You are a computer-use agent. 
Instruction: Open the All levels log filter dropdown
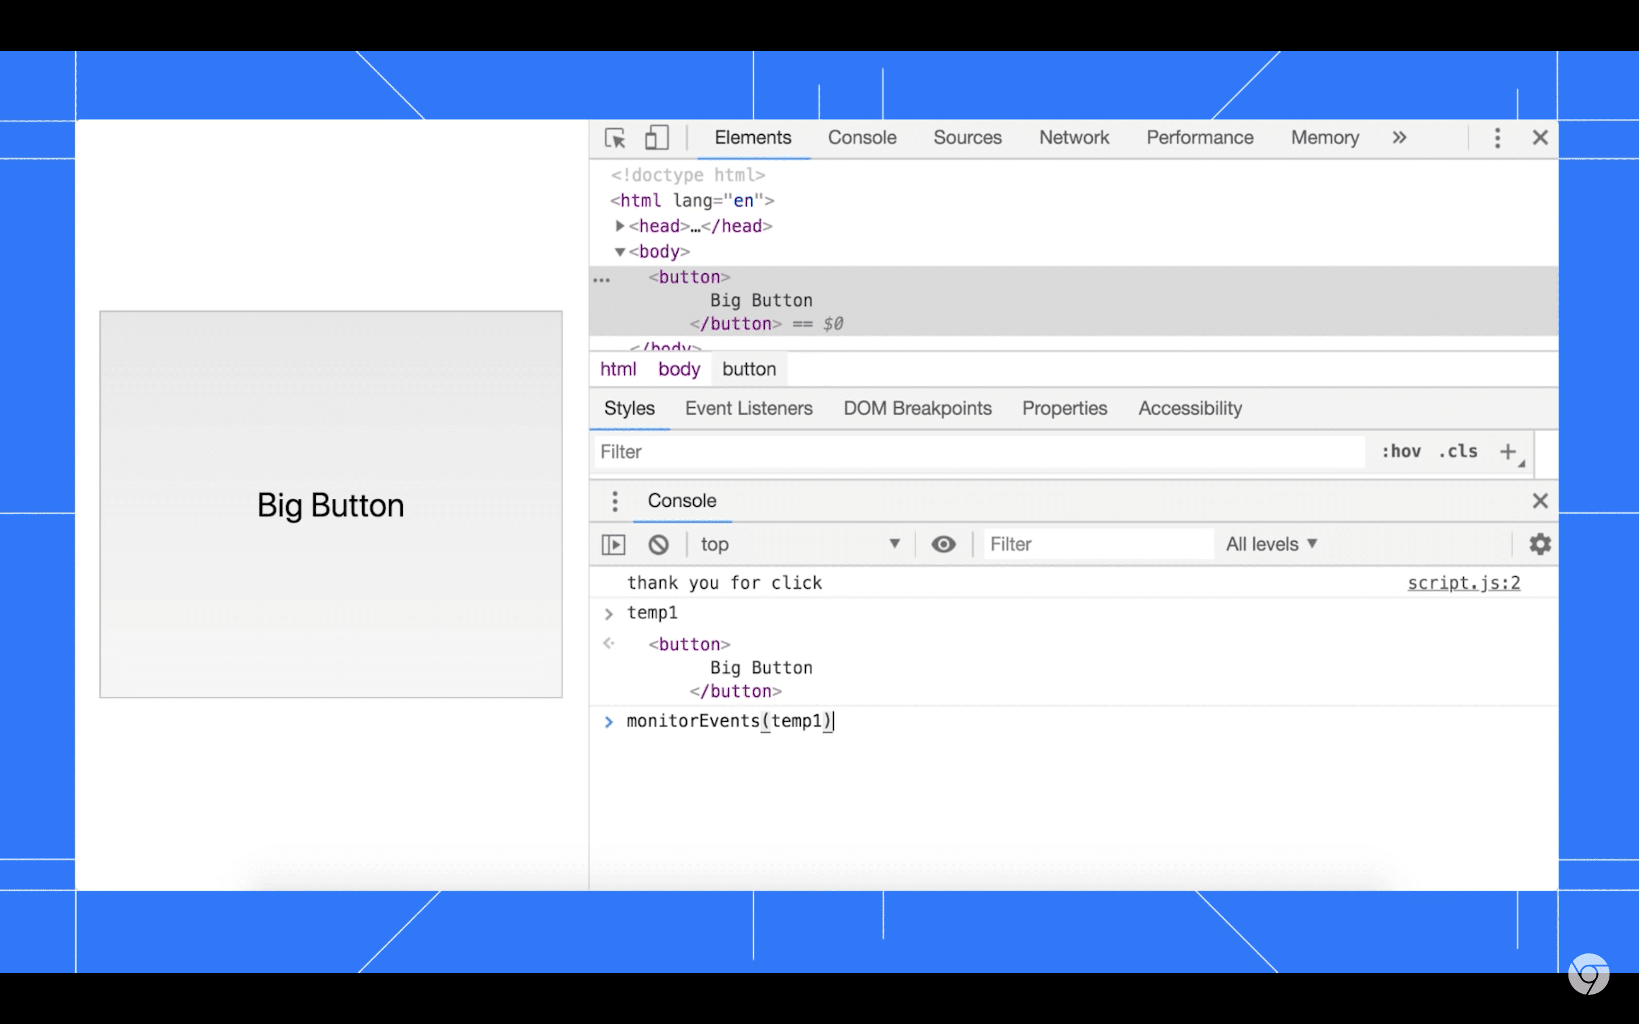coord(1272,543)
